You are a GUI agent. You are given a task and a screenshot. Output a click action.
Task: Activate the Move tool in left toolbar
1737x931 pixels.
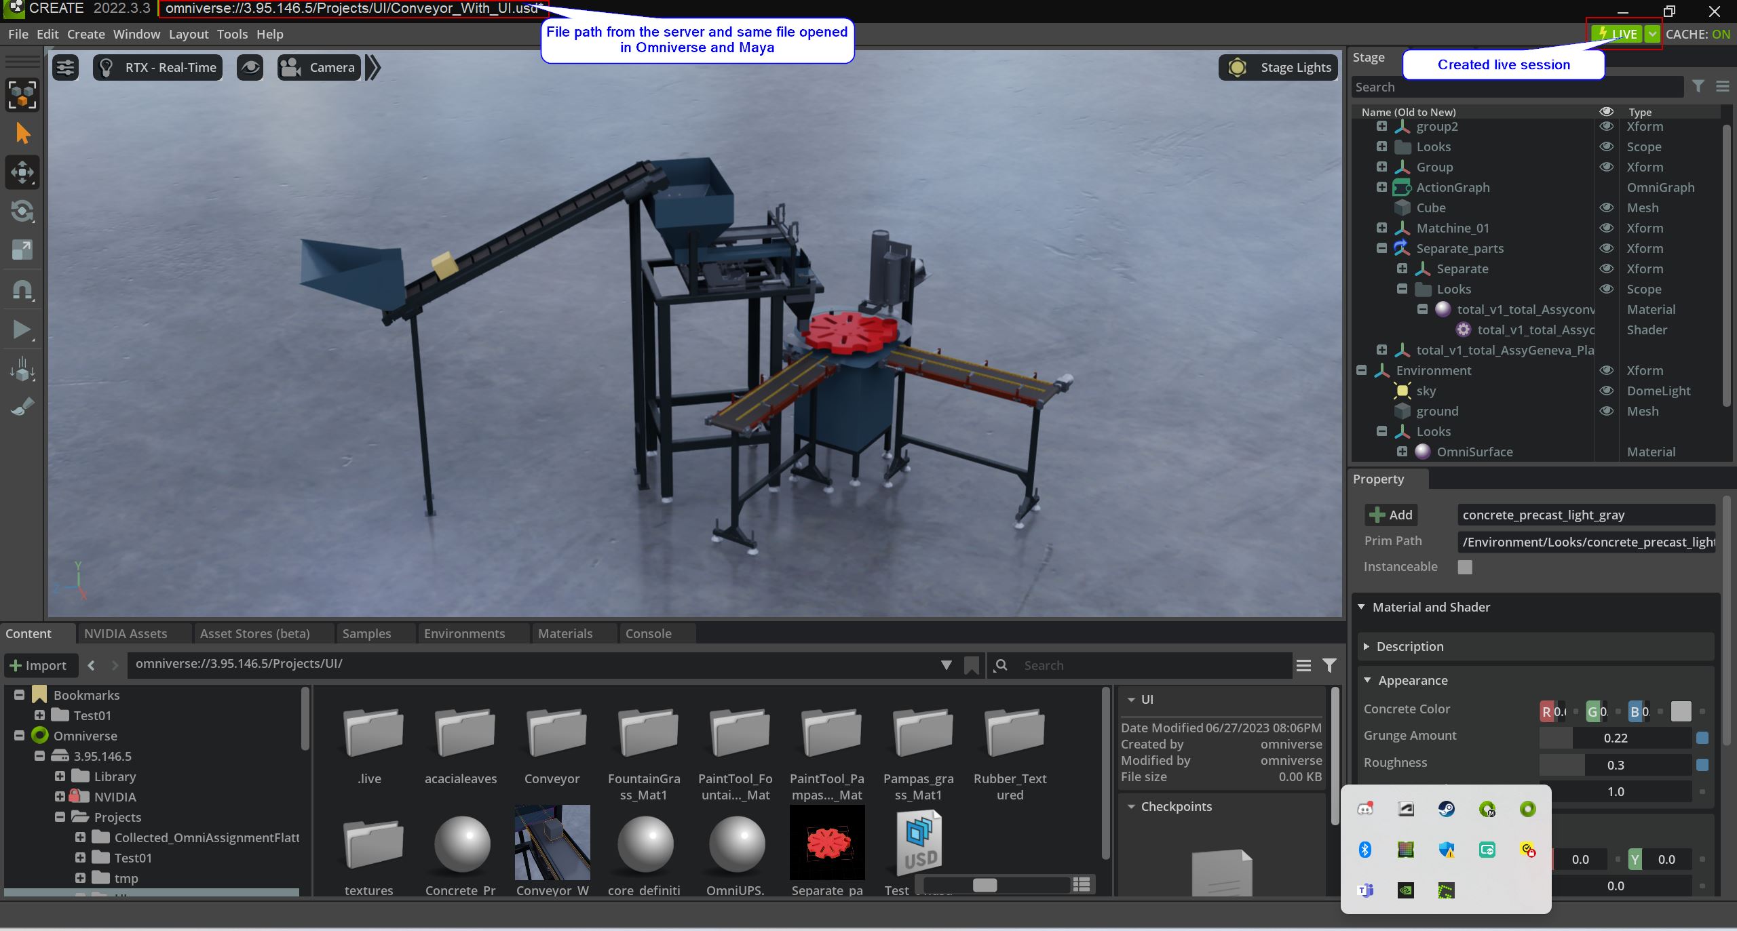tap(22, 172)
